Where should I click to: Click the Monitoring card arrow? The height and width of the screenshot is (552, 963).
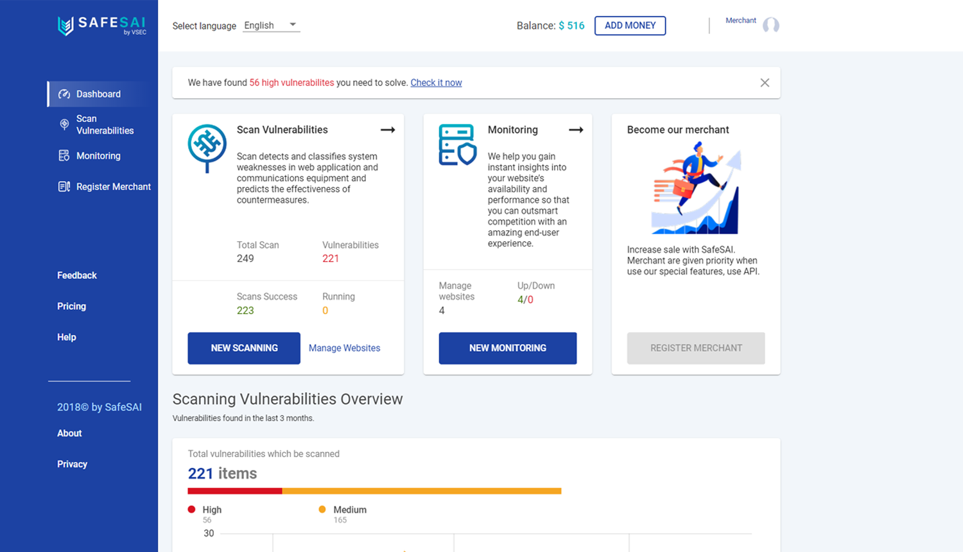576,130
